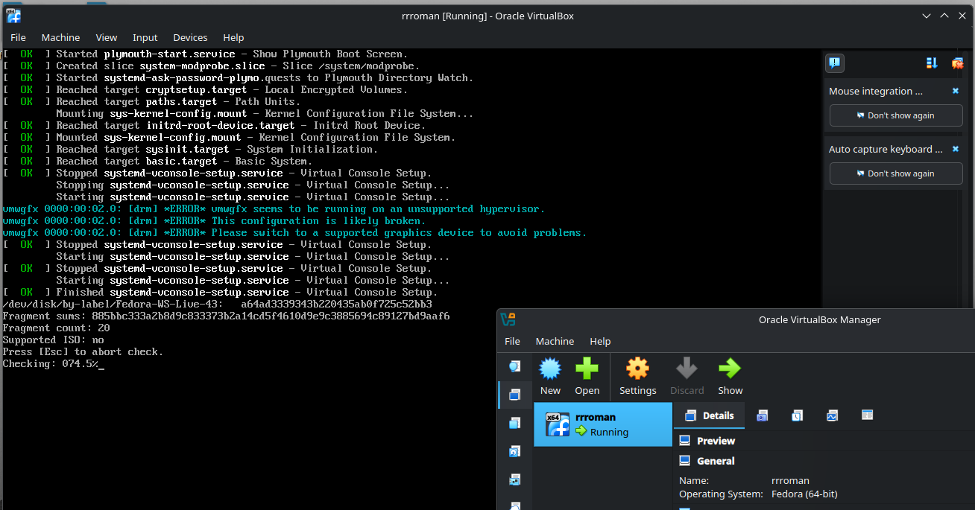Open the File Manager icon tab
The height and width of the screenshot is (510, 975).
coord(867,415)
